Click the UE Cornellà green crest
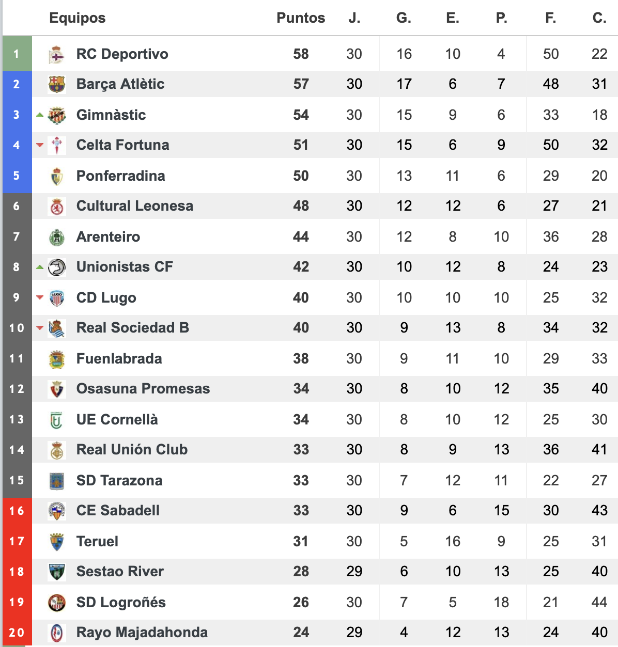The height and width of the screenshot is (647, 618). 57,420
